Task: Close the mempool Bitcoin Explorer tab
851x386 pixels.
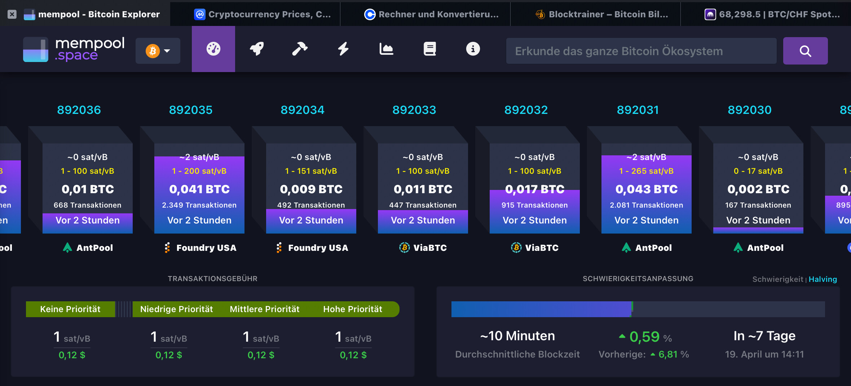Action: click(12, 14)
